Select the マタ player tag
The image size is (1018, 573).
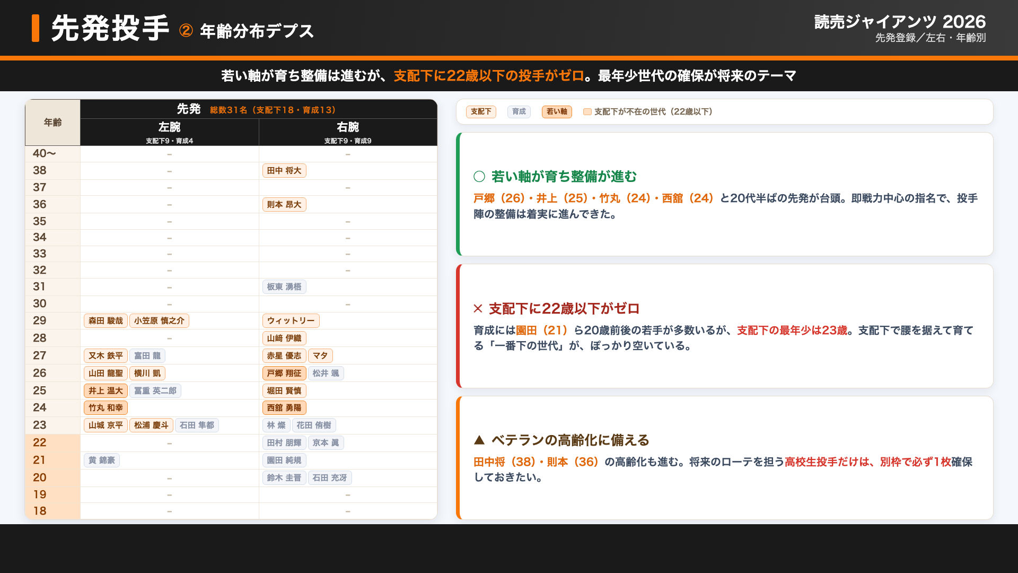[320, 356]
